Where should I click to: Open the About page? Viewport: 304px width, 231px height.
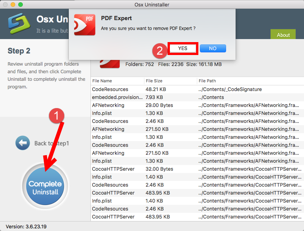click(283, 35)
